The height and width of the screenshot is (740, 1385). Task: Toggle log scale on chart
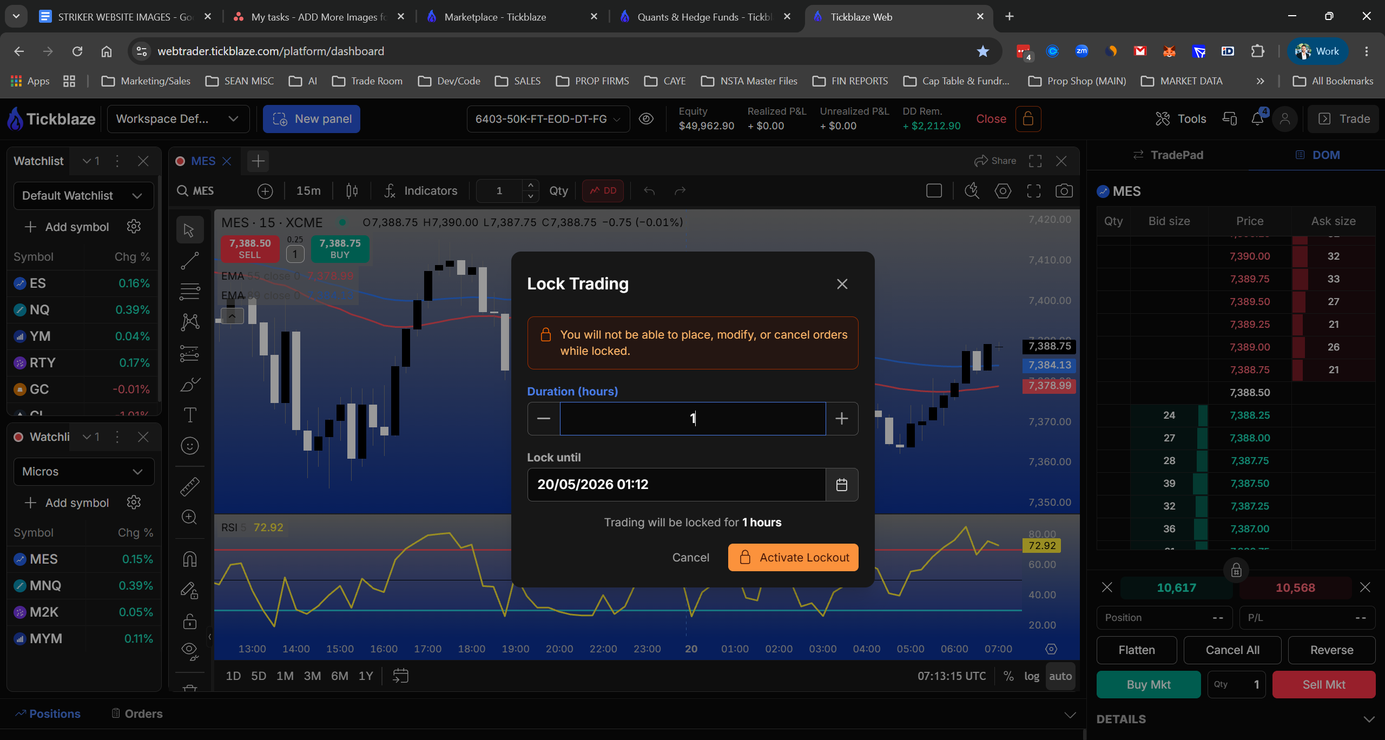[x=1032, y=676]
